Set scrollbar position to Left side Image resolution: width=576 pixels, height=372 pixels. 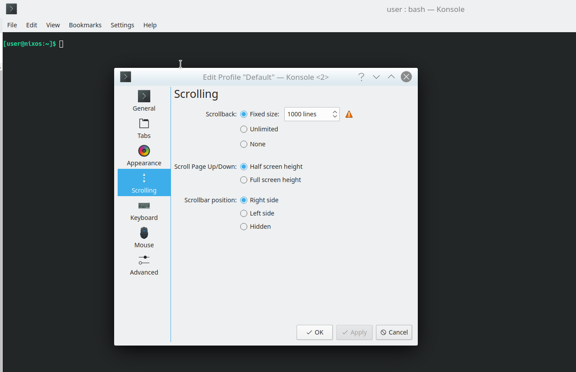pyautogui.click(x=257, y=213)
